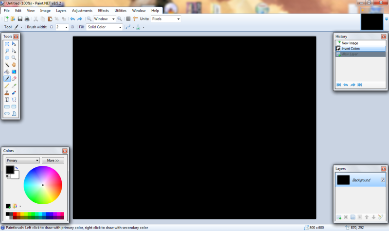Select the Magic Wand tool
The height and width of the screenshot is (231, 389).
pyautogui.click(x=7, y=65)
